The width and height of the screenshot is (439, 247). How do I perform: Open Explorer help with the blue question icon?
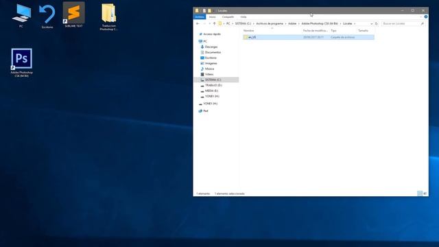click(x=425, y=16)
